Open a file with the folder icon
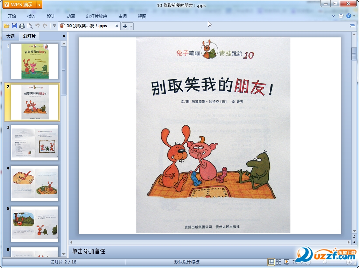 tap(6, 26)
